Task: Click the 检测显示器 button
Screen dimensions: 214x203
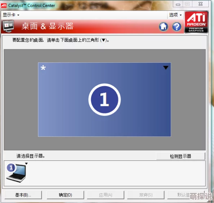Action: 180,156
